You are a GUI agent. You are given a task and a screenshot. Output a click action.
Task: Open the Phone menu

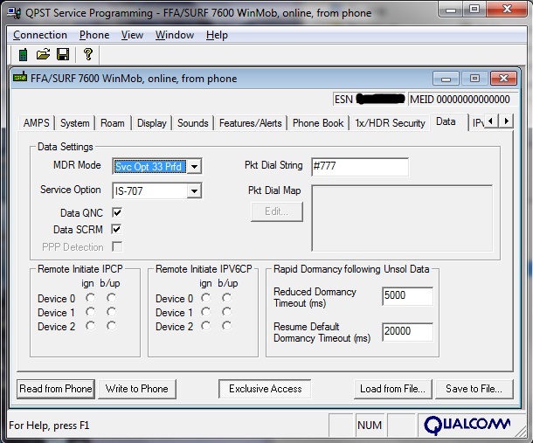point(94,35)
